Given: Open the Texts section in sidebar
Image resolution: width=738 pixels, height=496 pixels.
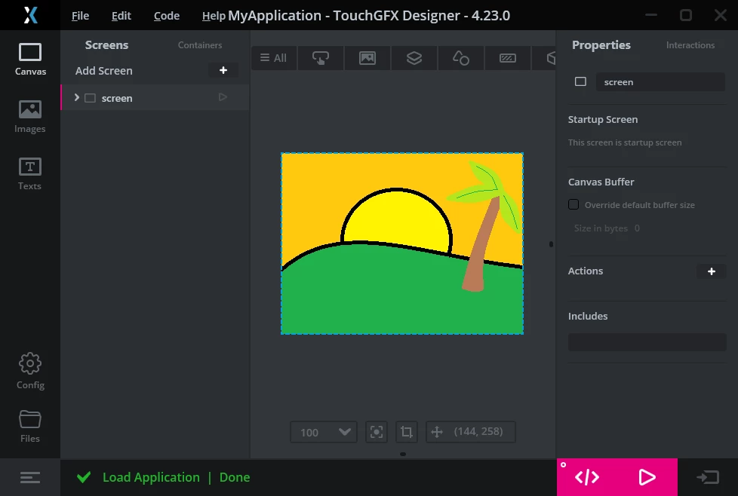Looking at the screenshot, I should 29,174.
